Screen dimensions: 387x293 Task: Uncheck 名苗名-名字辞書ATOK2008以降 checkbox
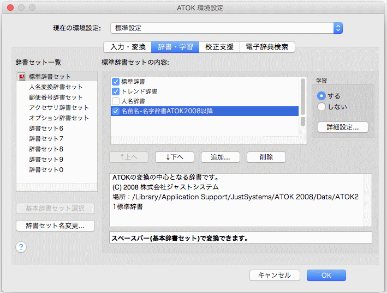click(x=116, y=111)
